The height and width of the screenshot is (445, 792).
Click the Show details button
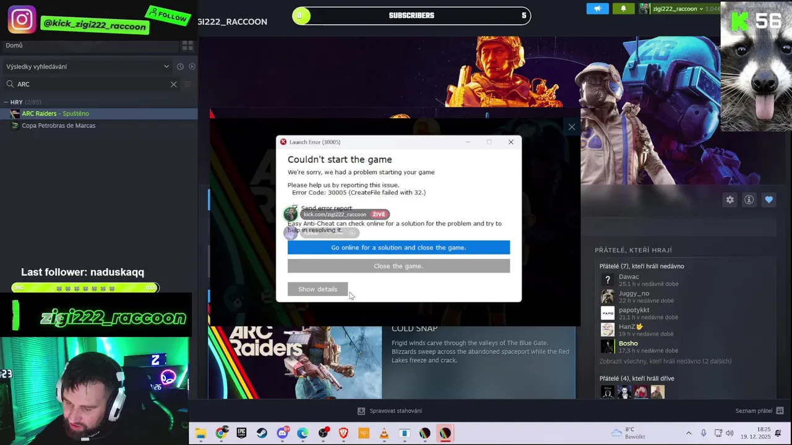pyautogui.click(x=317, y=289)
